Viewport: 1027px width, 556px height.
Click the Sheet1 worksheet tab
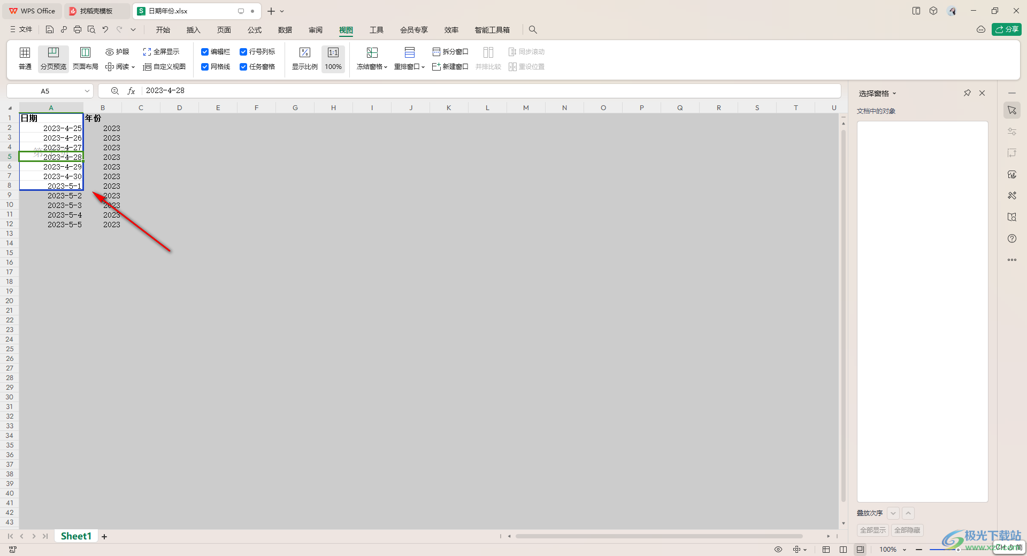point(76,536)
